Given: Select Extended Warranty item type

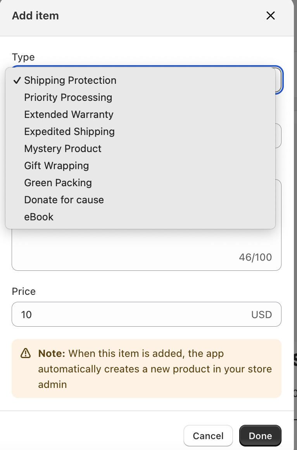Looking at the screenshot, I should [x=69, y=114].
